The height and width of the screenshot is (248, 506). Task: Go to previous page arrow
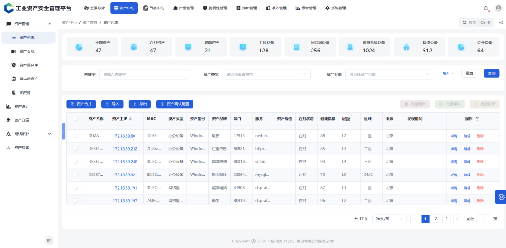point(415,219)
